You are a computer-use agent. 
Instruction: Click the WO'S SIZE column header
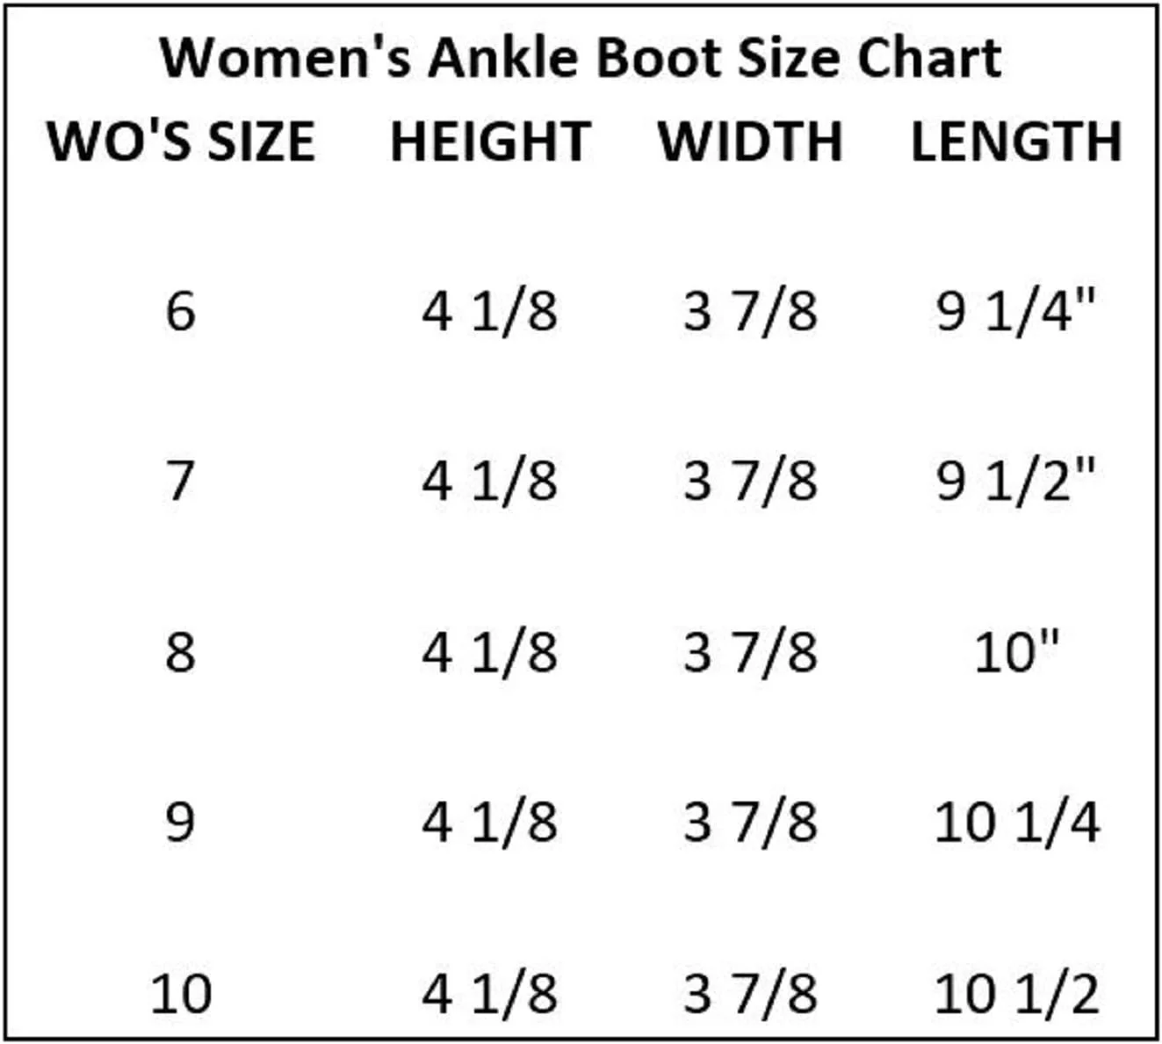click(x=181, y=141)
